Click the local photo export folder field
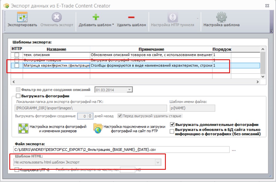The height and width of the screenshot is (182, 276). pyautogui.click(x=91, y=108)
